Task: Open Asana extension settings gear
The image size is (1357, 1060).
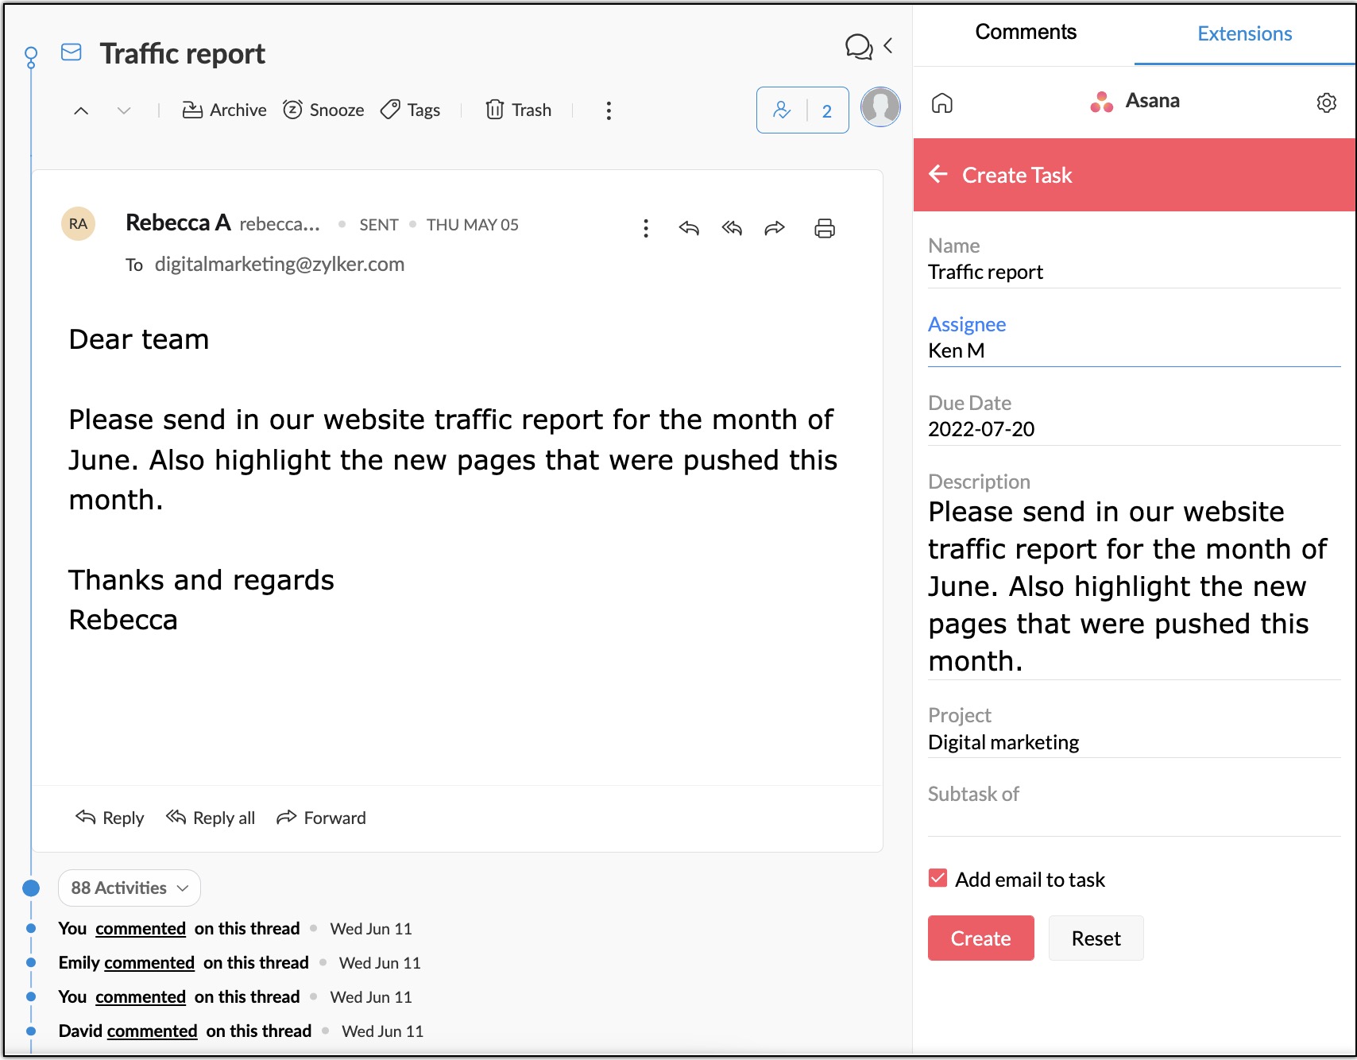Action: 1326,103
